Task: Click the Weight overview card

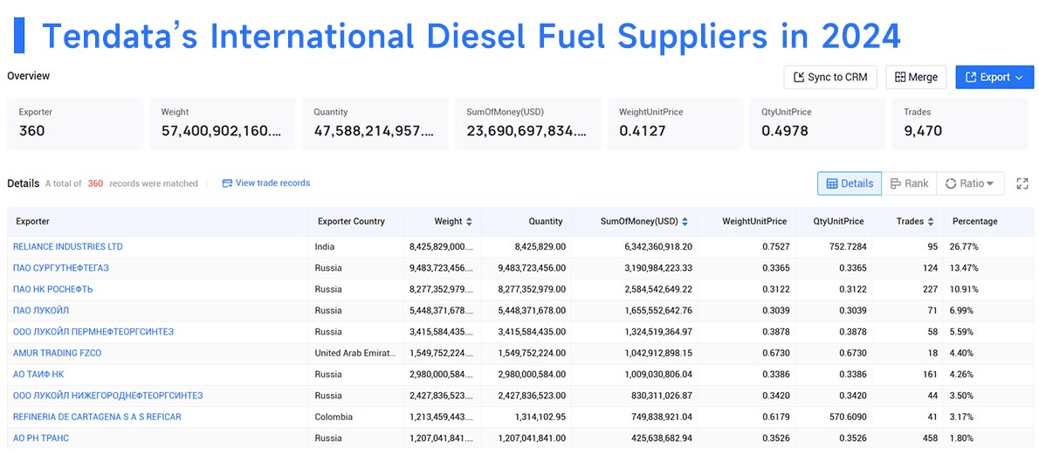Action: [x=223, y=123]
